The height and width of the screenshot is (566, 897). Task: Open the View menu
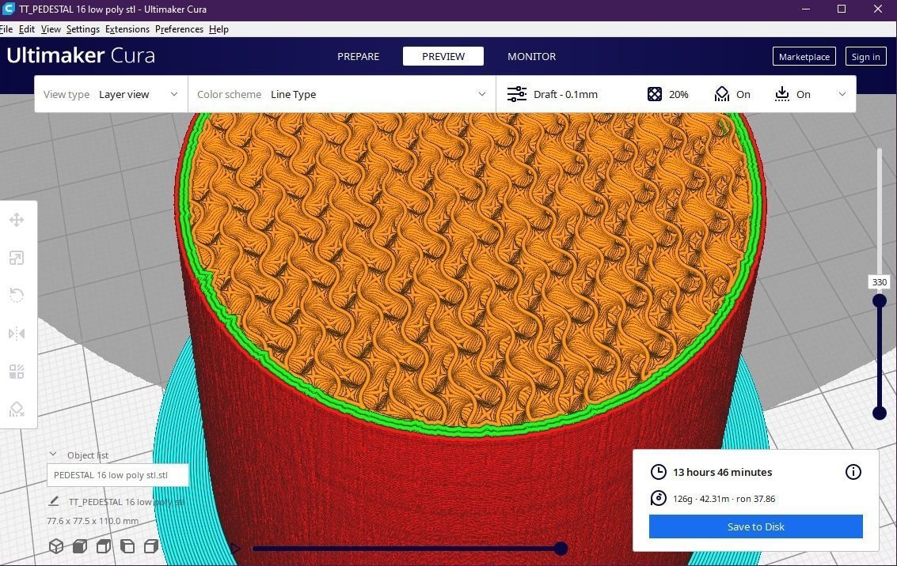coord(51,29)
